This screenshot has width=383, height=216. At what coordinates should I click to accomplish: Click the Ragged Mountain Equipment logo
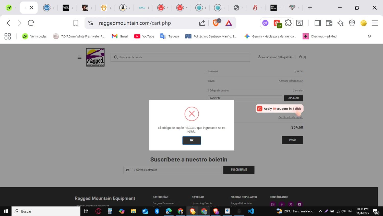[95, 57]
